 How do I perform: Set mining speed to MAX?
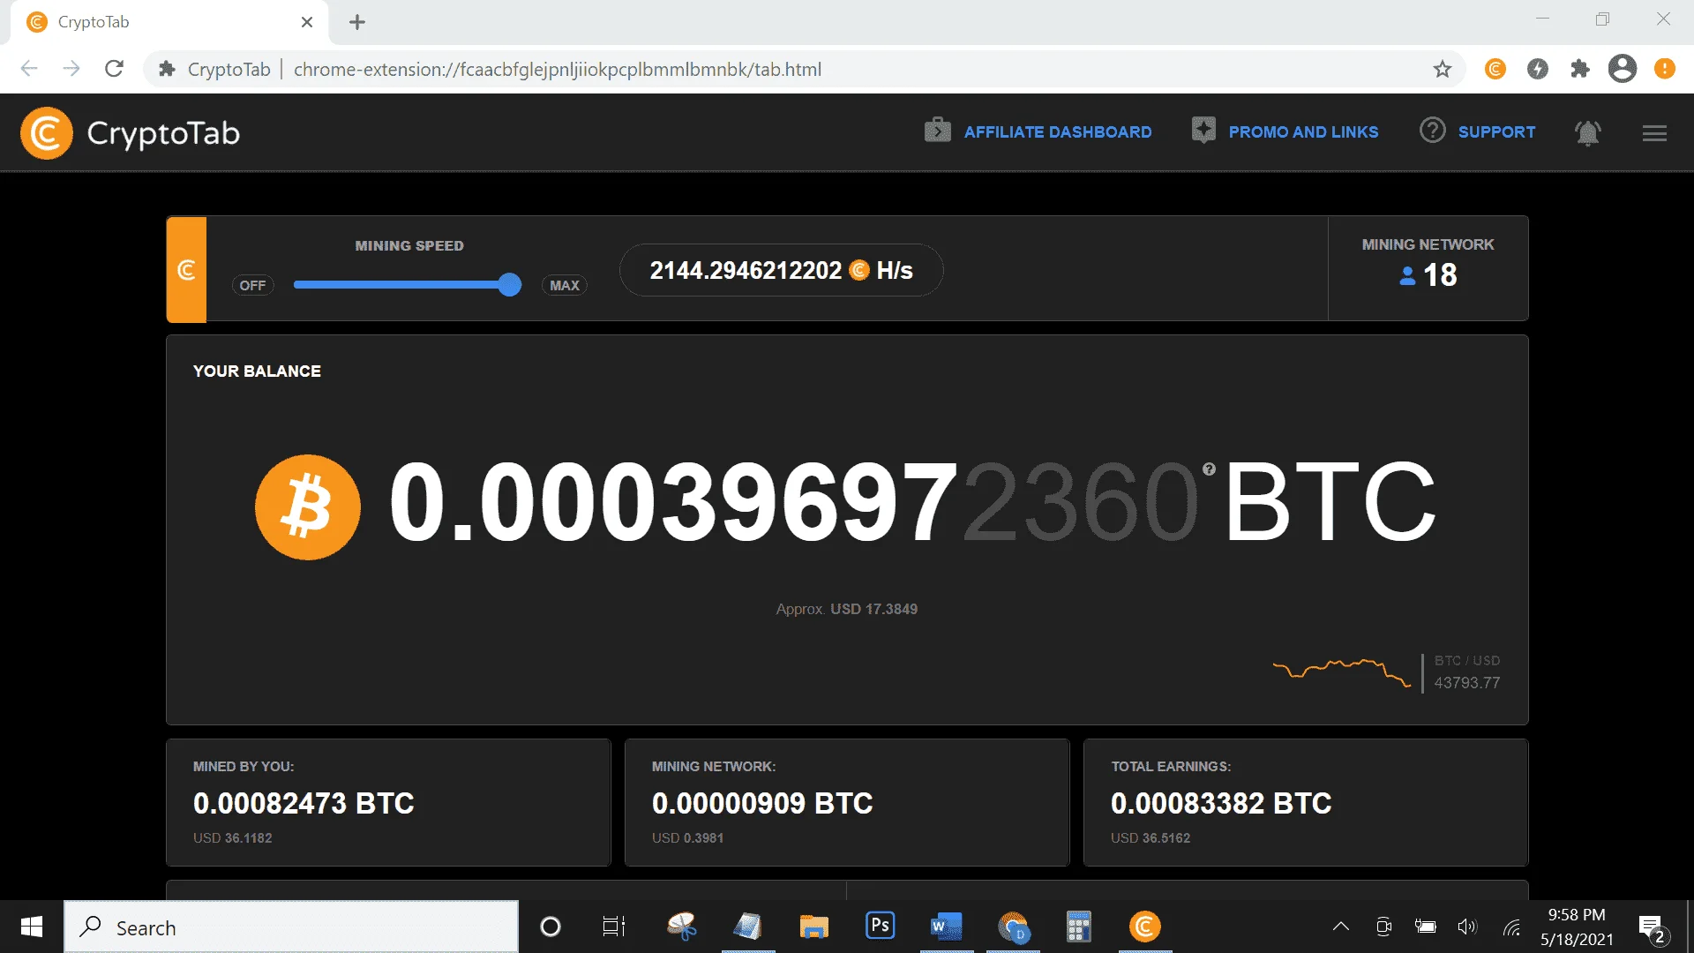coord(565,285)
